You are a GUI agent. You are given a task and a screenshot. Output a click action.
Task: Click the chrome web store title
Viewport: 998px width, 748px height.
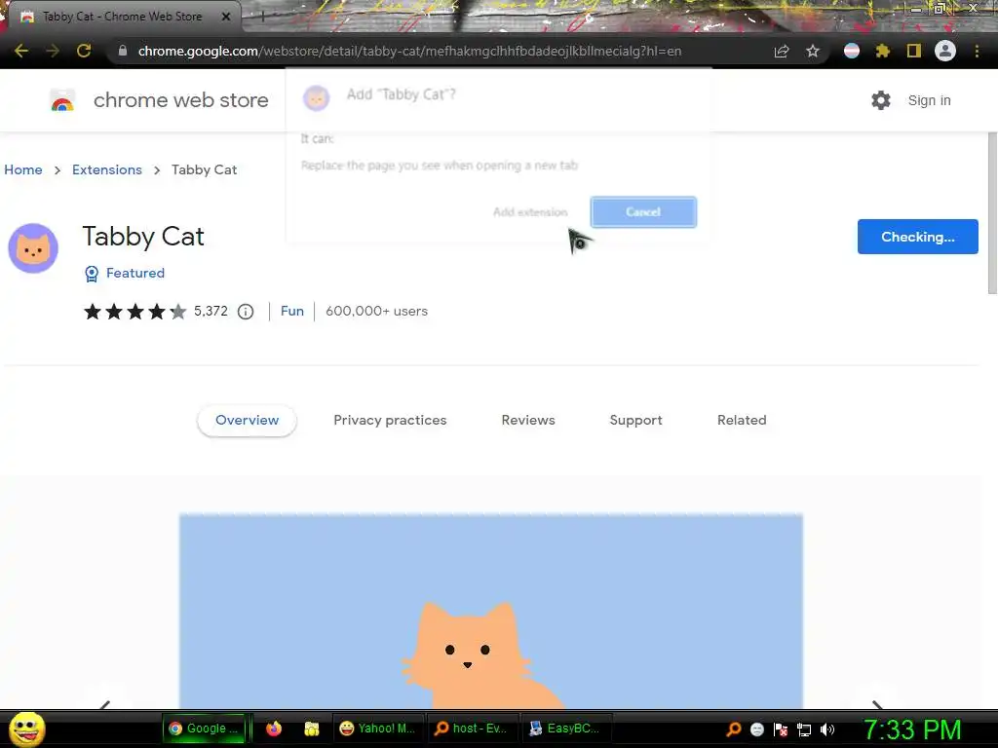[x=180, y=100]
